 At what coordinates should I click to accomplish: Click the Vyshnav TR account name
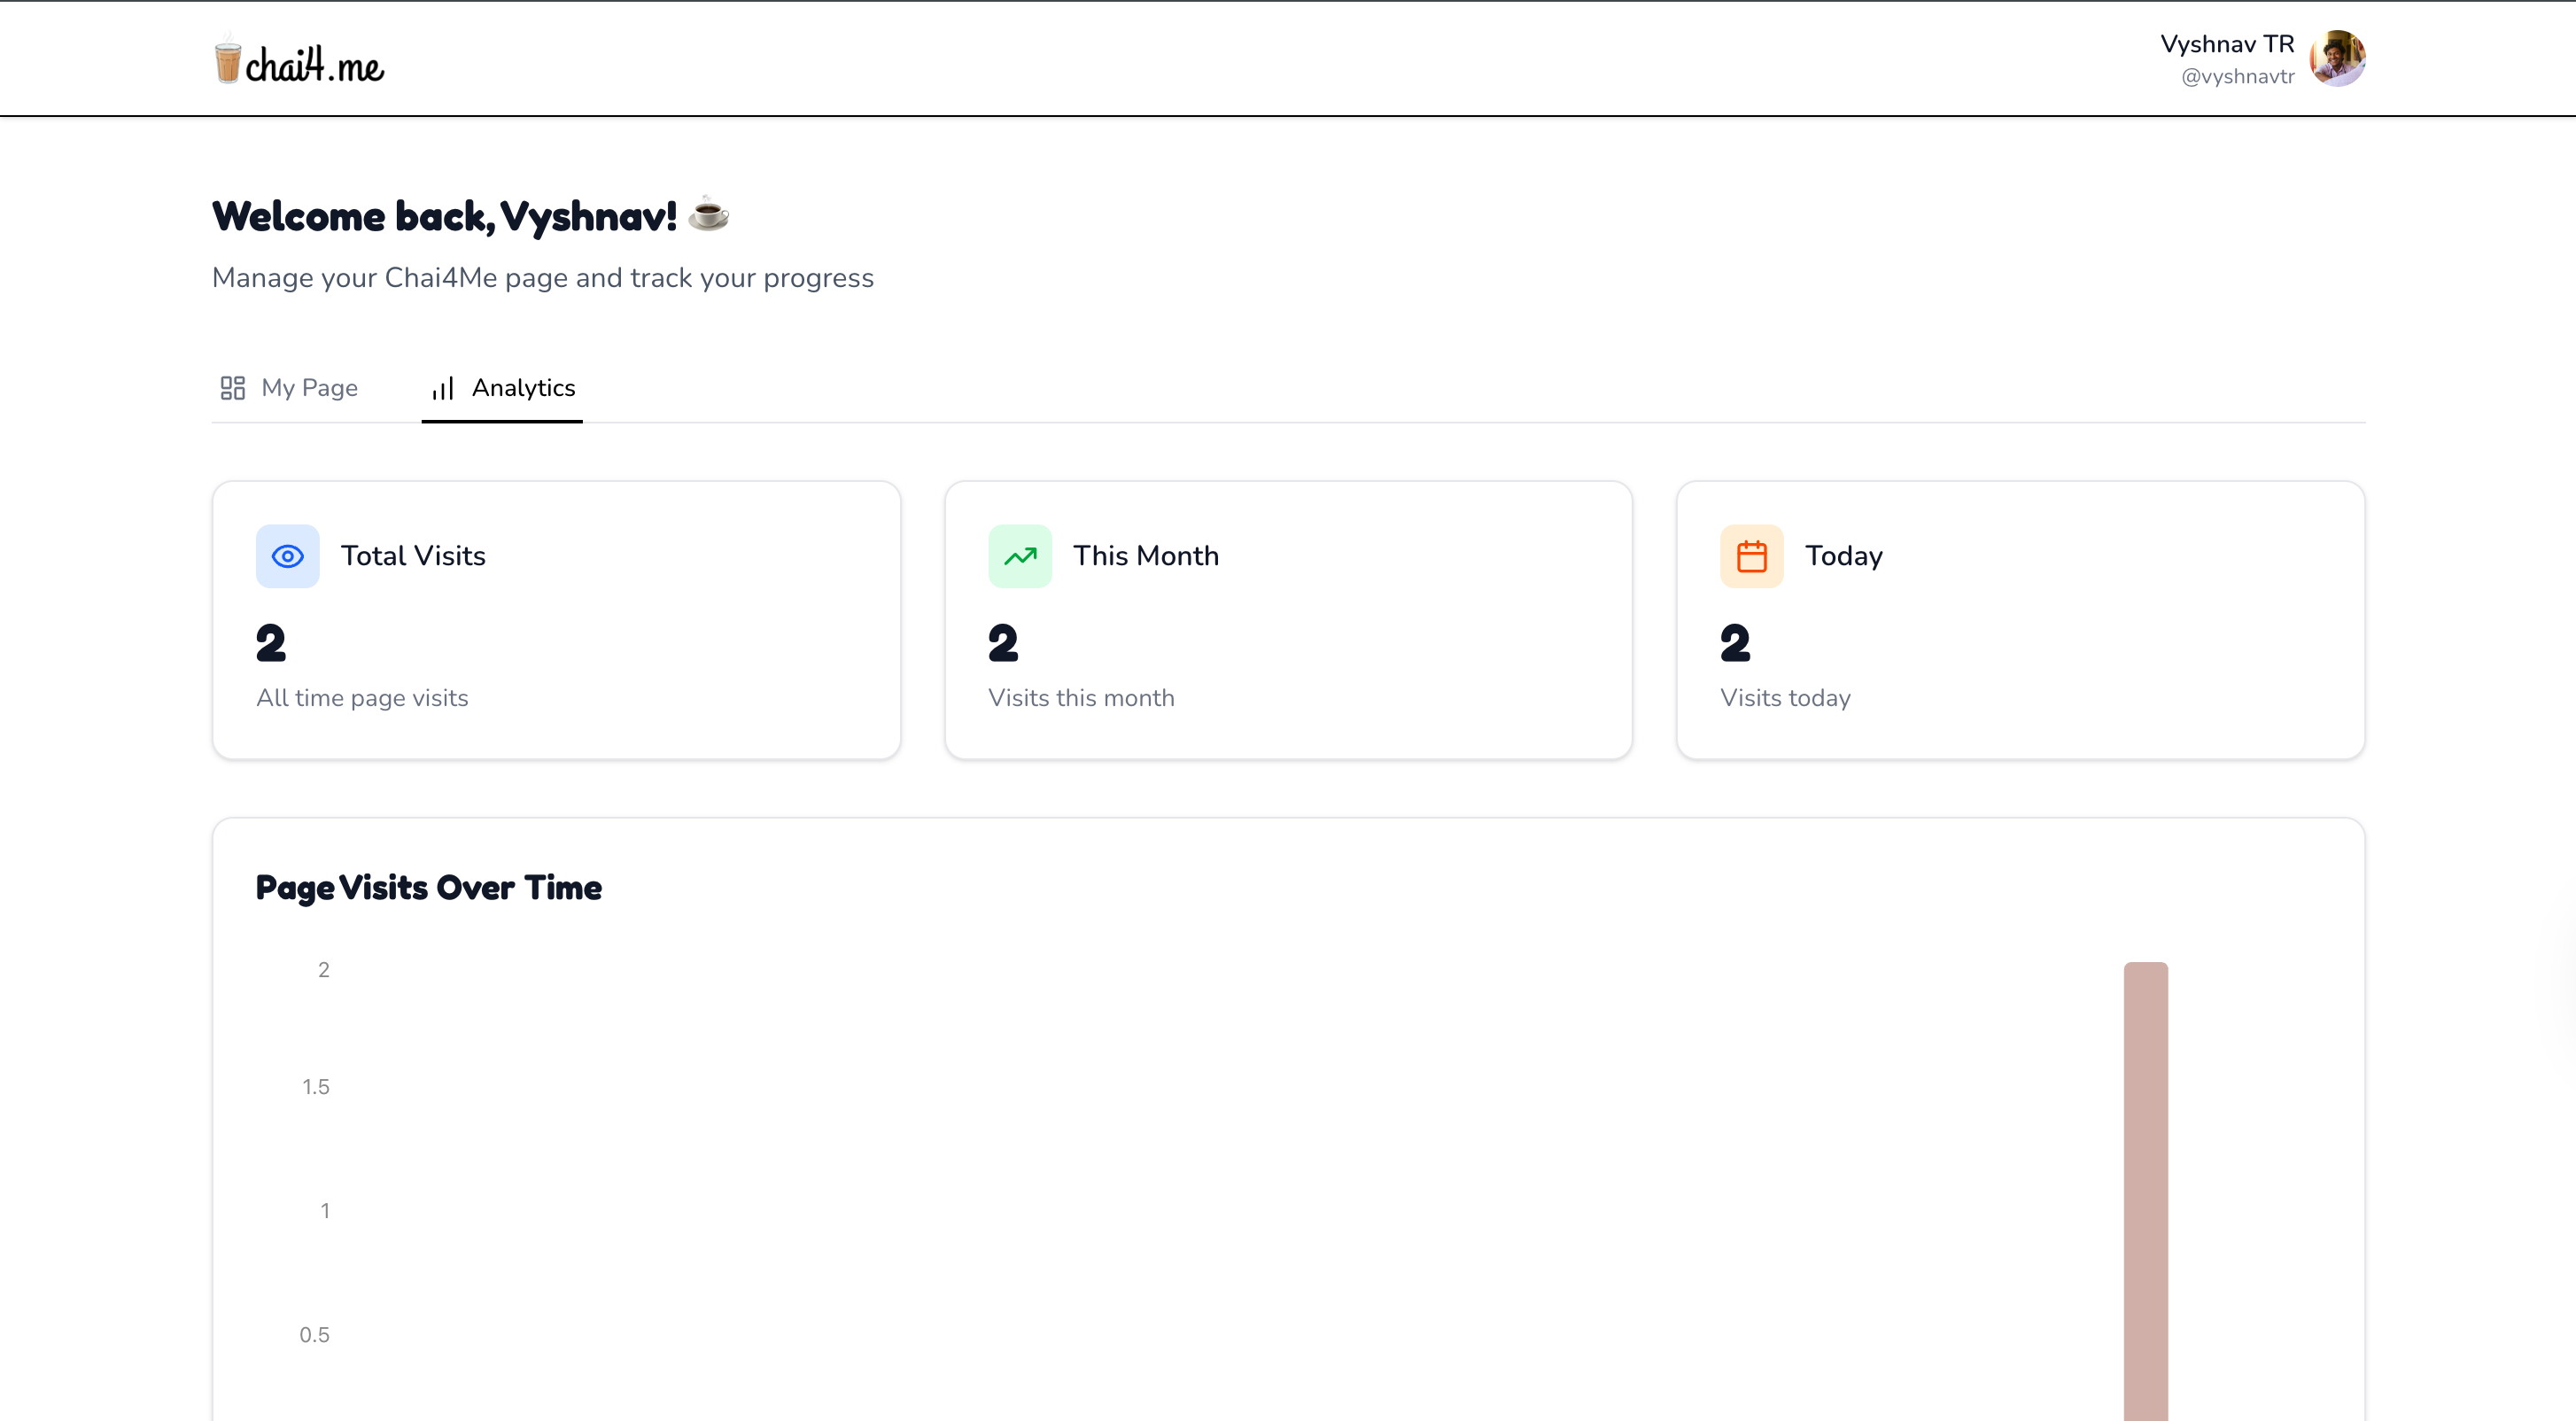2226,44
